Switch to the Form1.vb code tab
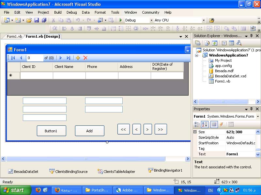Viewport: 261px width, 195px height. point(14,36)
